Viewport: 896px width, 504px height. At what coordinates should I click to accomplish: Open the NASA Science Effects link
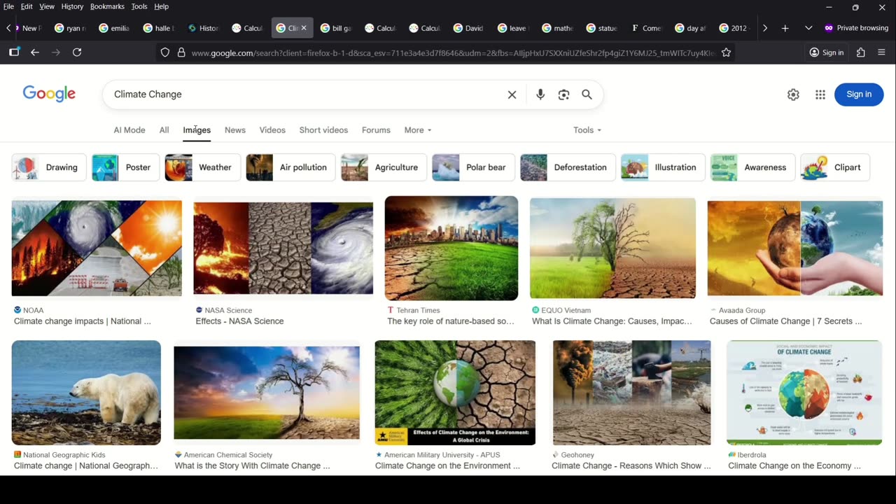click(239, 321)
